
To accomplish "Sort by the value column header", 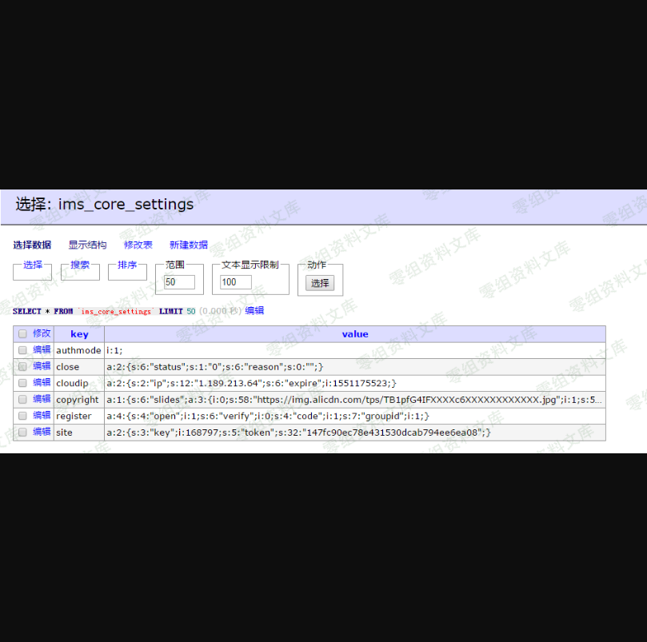I will (355, 334).
